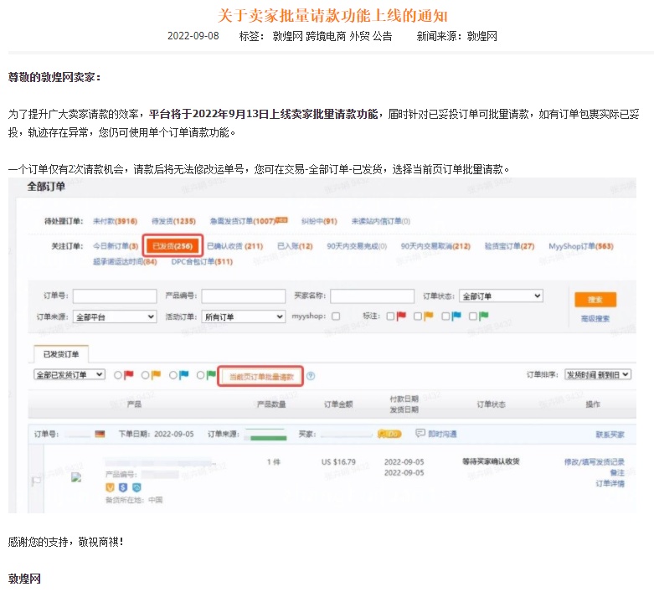Click the blue dollar badge under 产品编号
The height and width of the screenshot is (592, 654).
[x=123, y=487]
